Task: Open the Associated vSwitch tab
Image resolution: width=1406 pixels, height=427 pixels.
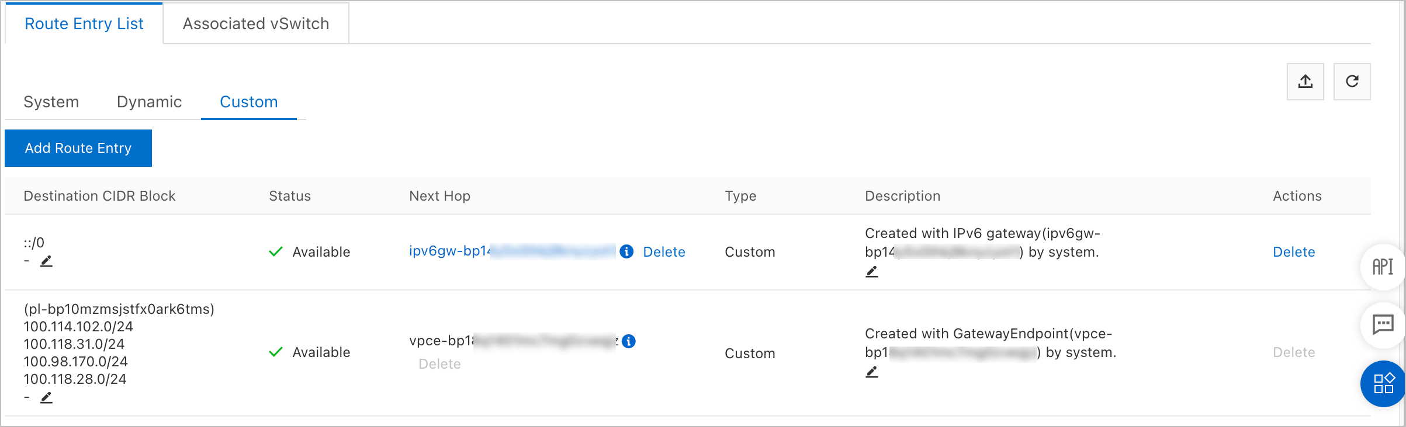Action: (x=256, y=23)
